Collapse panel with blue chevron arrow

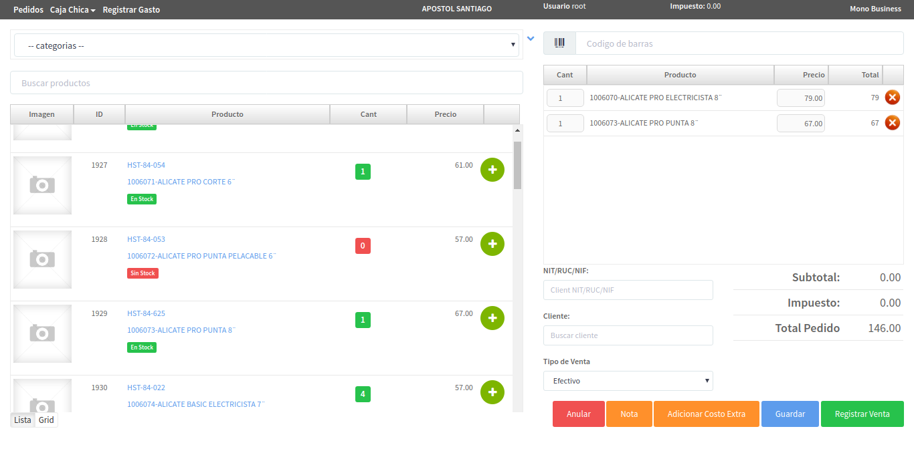coord(531,39)
